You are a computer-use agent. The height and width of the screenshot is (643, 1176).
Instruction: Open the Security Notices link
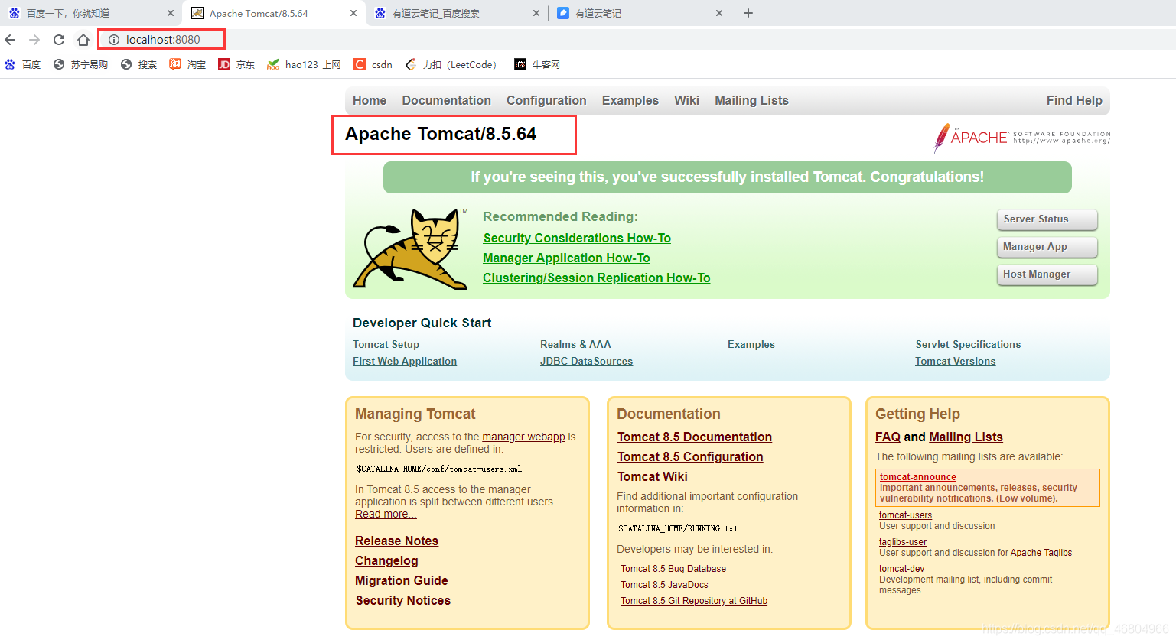[402, 601]
